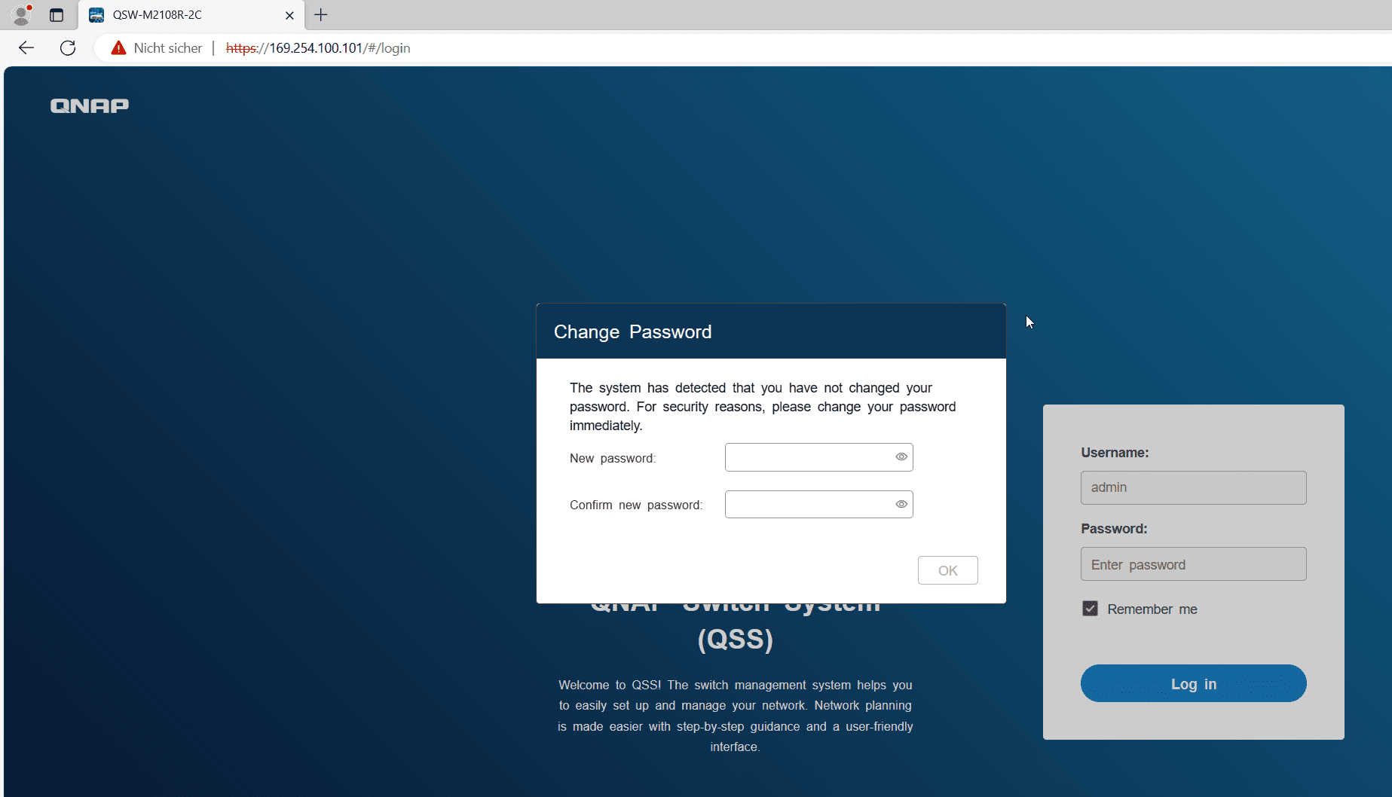
Task: Reload the page with the refresh icon
Action: 68,48
